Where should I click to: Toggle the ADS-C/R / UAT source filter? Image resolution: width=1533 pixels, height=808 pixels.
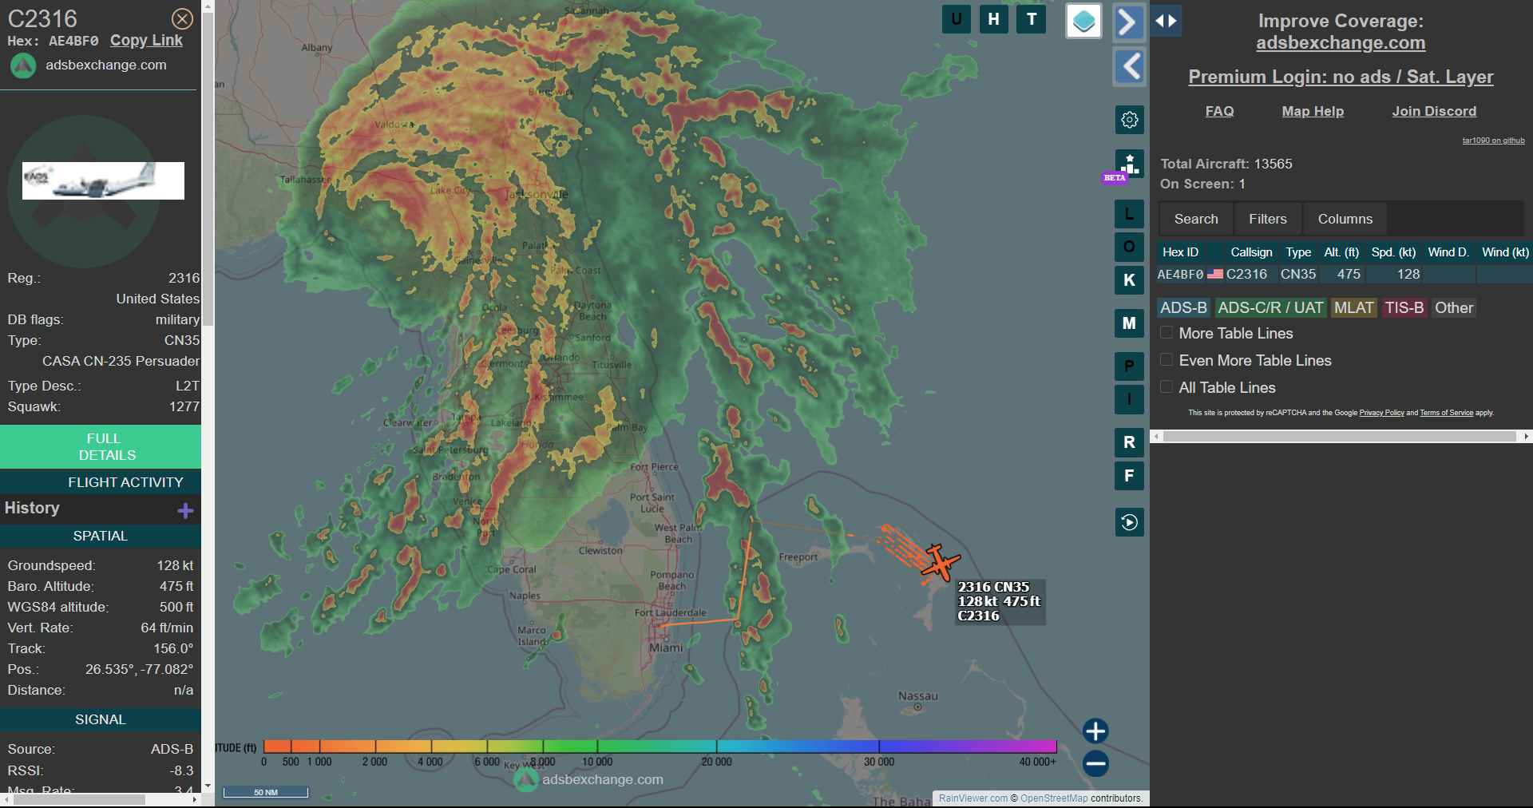click(x=1271, y=308)
